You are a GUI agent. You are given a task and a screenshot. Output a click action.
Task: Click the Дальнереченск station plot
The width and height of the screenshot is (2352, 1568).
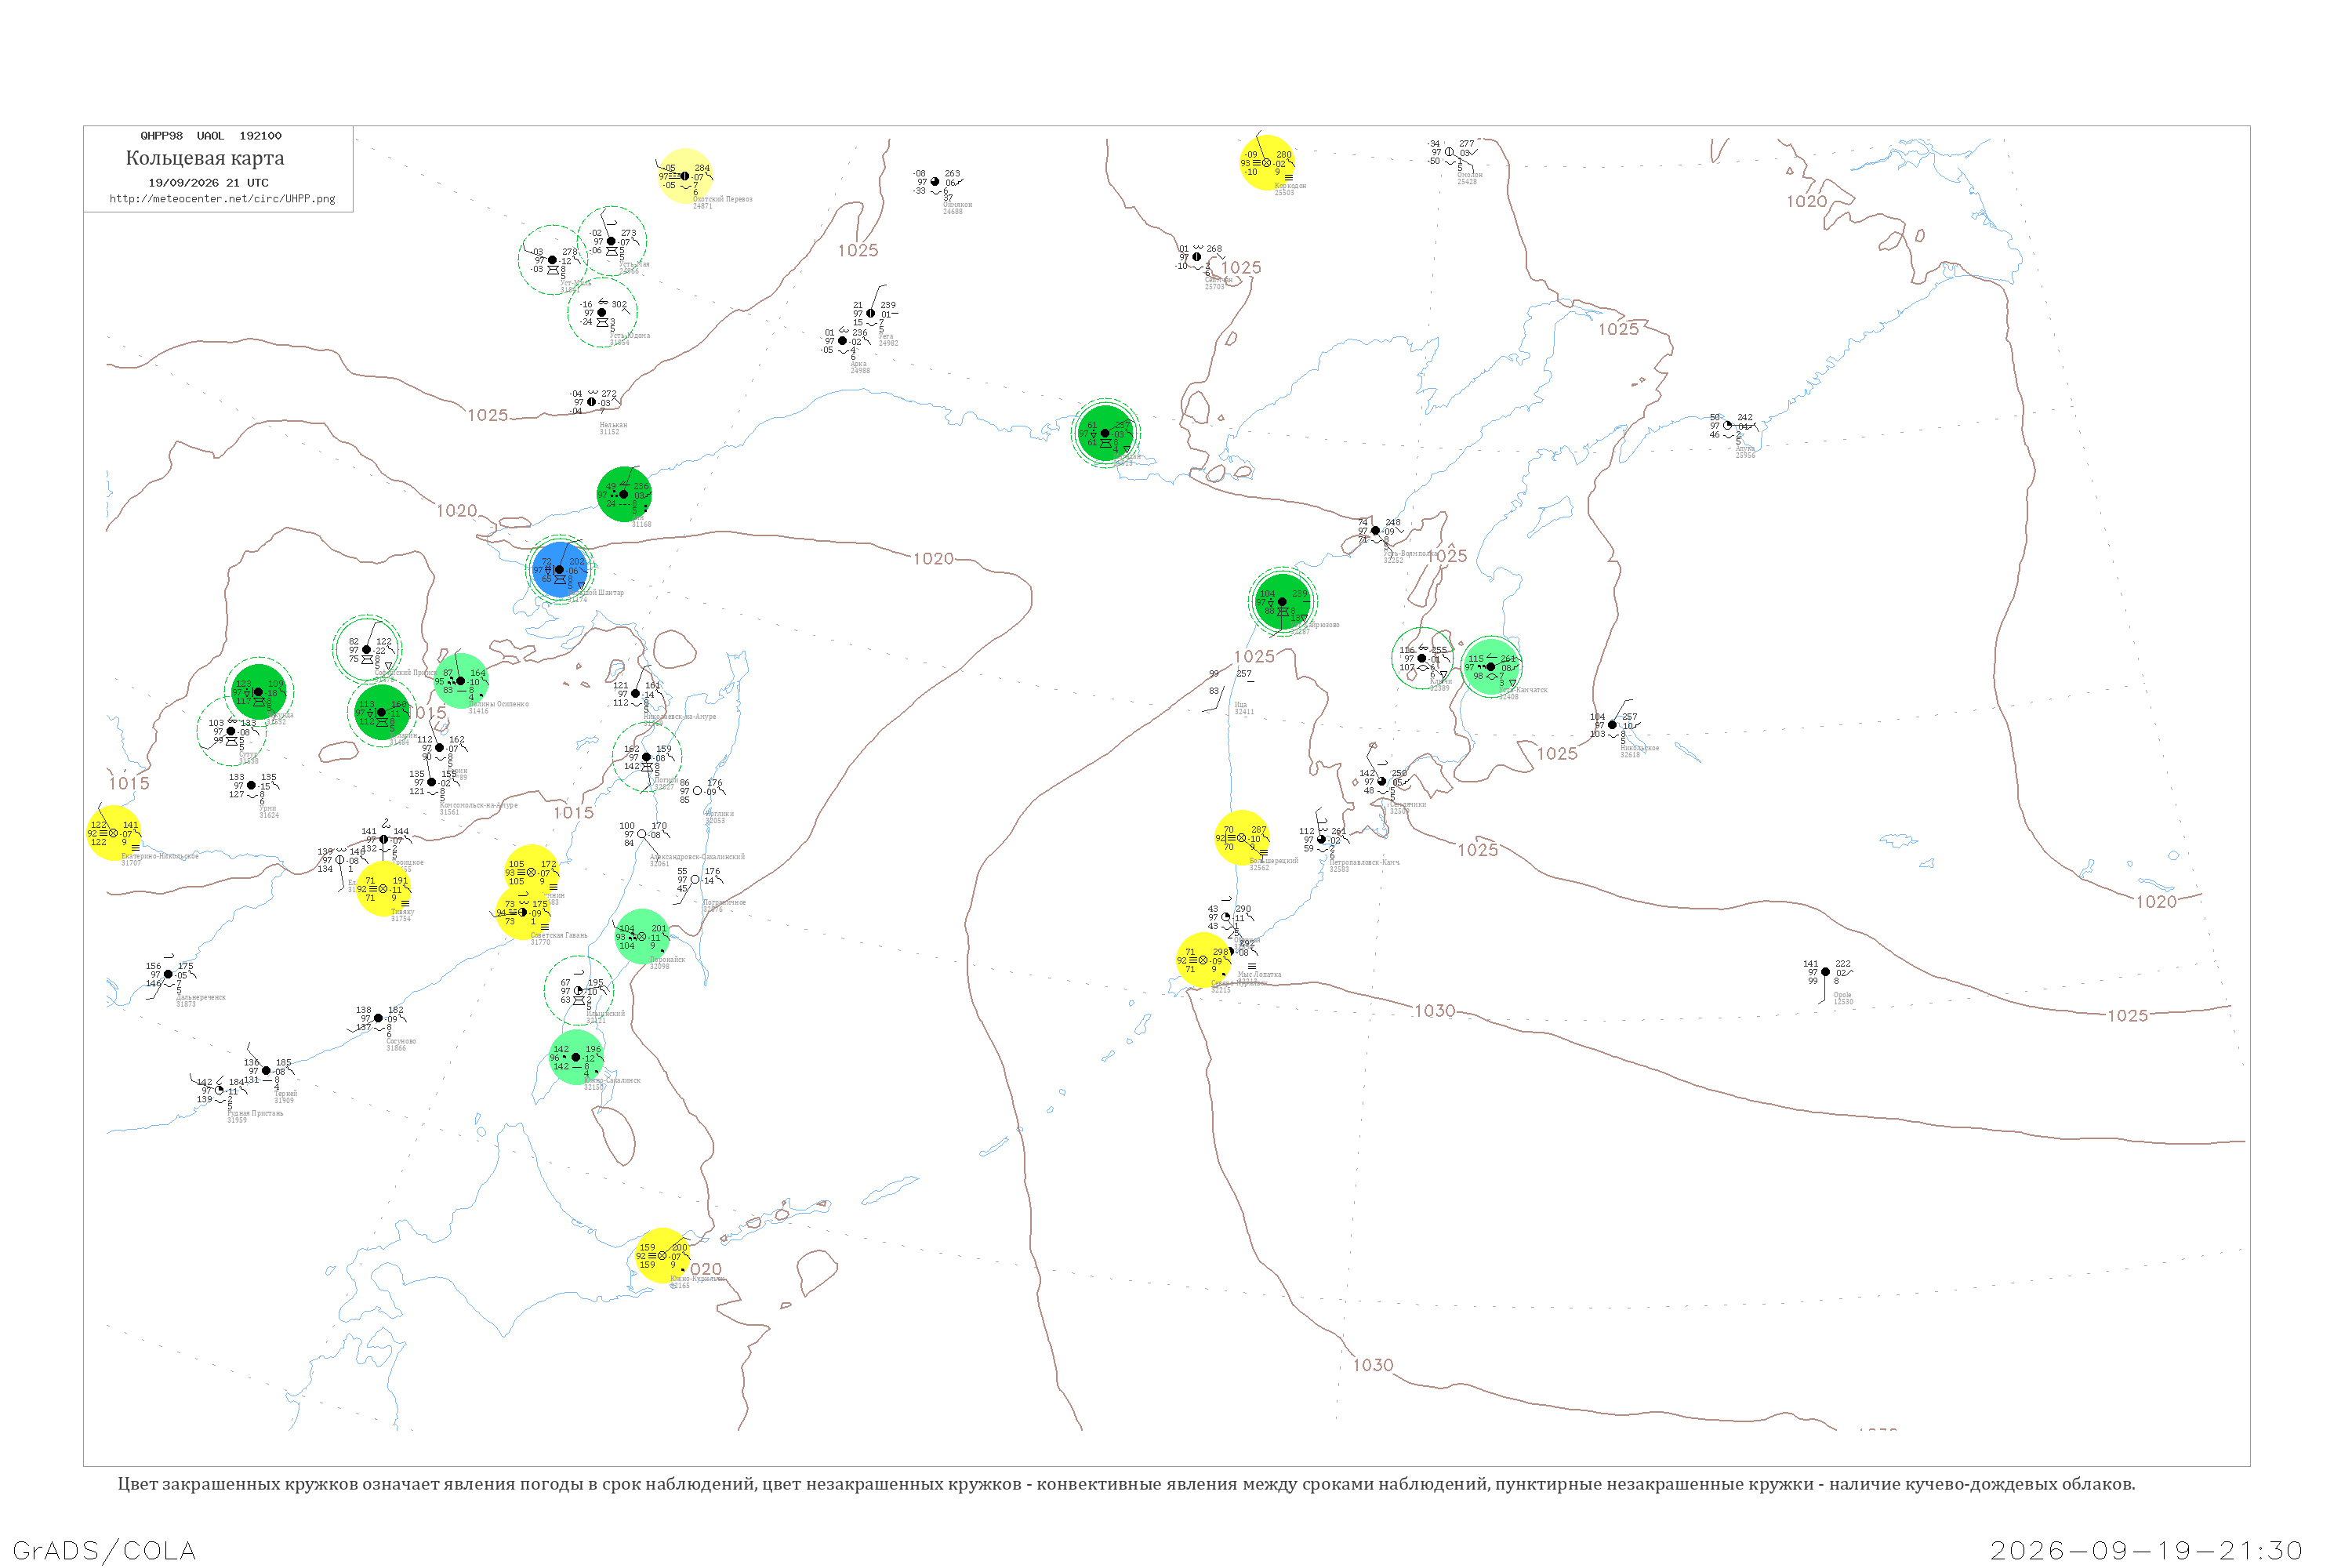pyautogui.click(x=168, y=974)
